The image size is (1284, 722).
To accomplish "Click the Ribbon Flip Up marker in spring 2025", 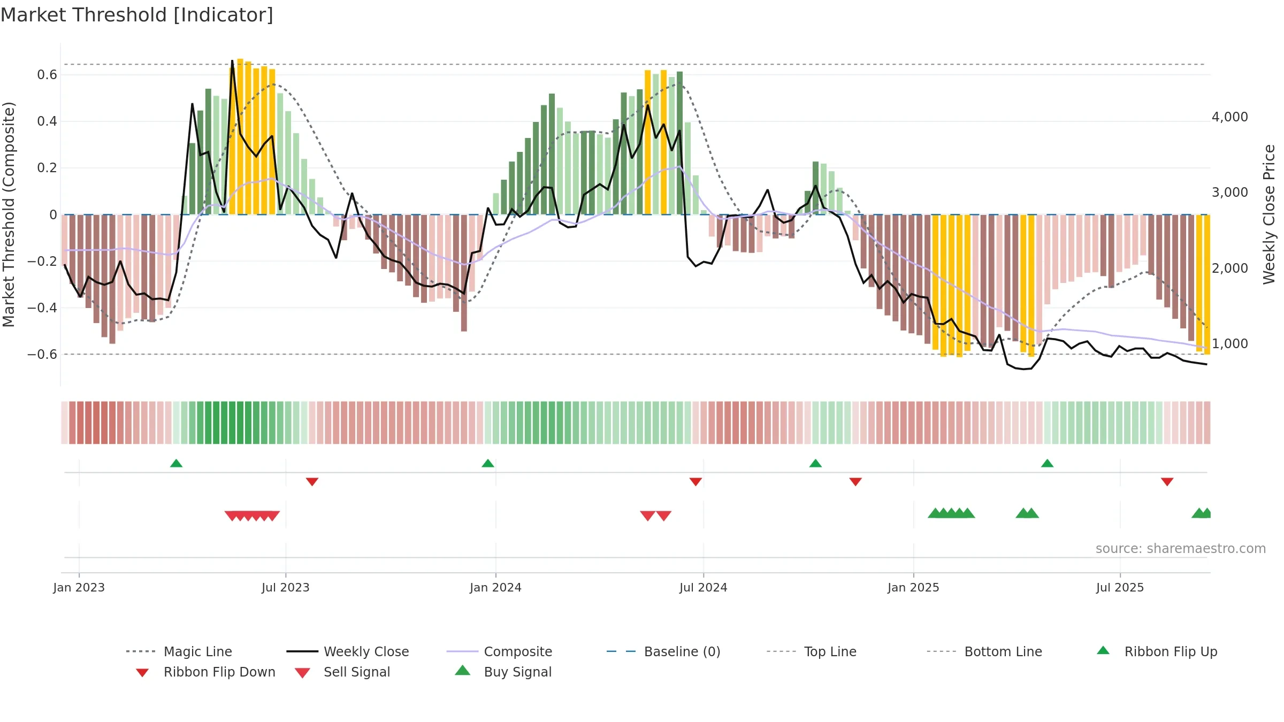I will 1047,463.
